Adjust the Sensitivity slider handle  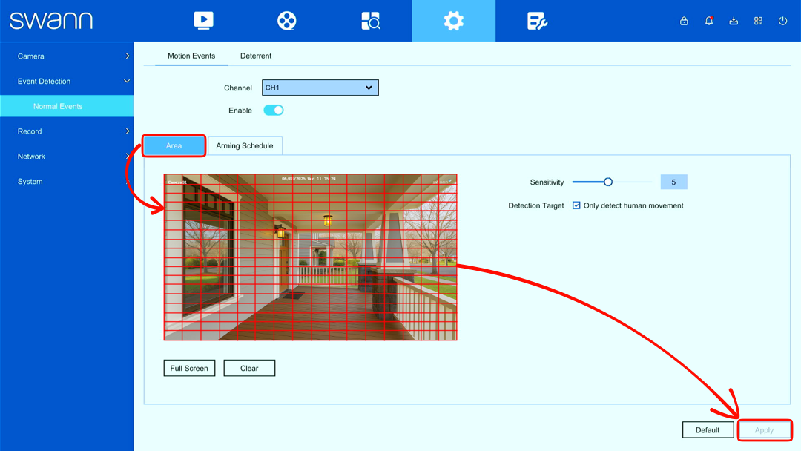click(608, 182)
